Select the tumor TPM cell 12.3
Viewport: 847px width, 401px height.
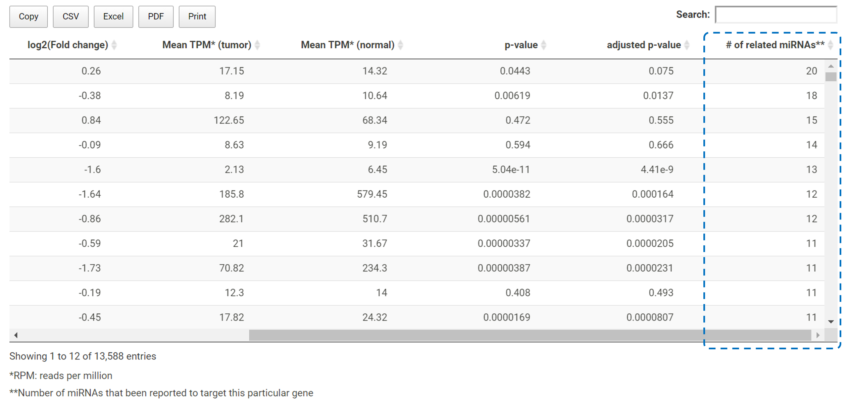pyautogui.click(x=234, y=293)
